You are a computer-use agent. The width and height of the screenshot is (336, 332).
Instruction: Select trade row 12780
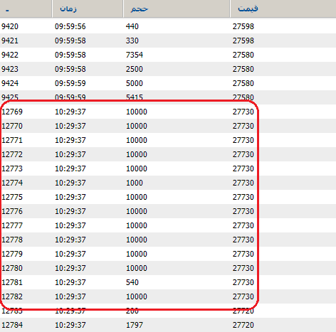click(x=168, y=268)
